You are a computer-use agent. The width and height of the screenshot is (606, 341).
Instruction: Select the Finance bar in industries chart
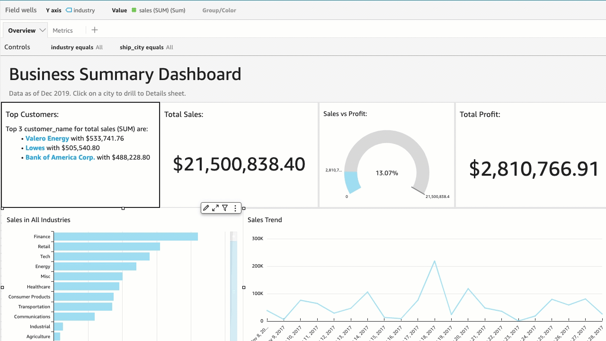[125, 236]
